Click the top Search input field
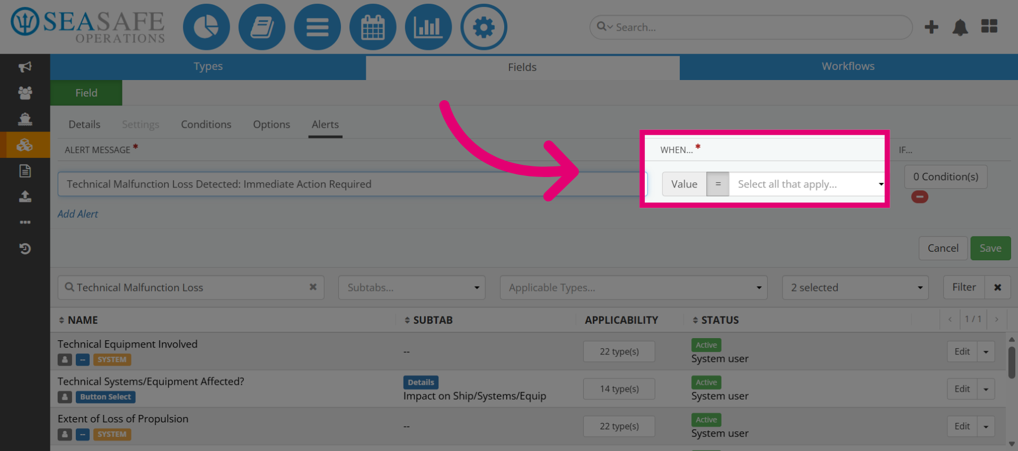This screenshot has width=1018, height=451. tap(751, 27)
